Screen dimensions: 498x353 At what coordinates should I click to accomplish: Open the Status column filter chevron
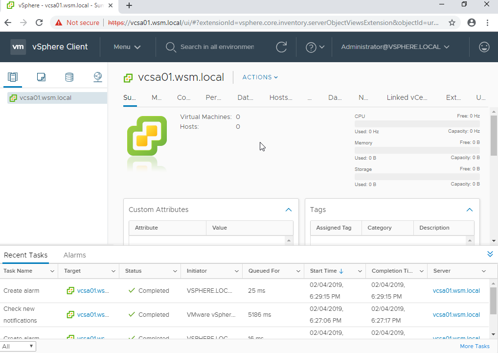coord(175,271)
